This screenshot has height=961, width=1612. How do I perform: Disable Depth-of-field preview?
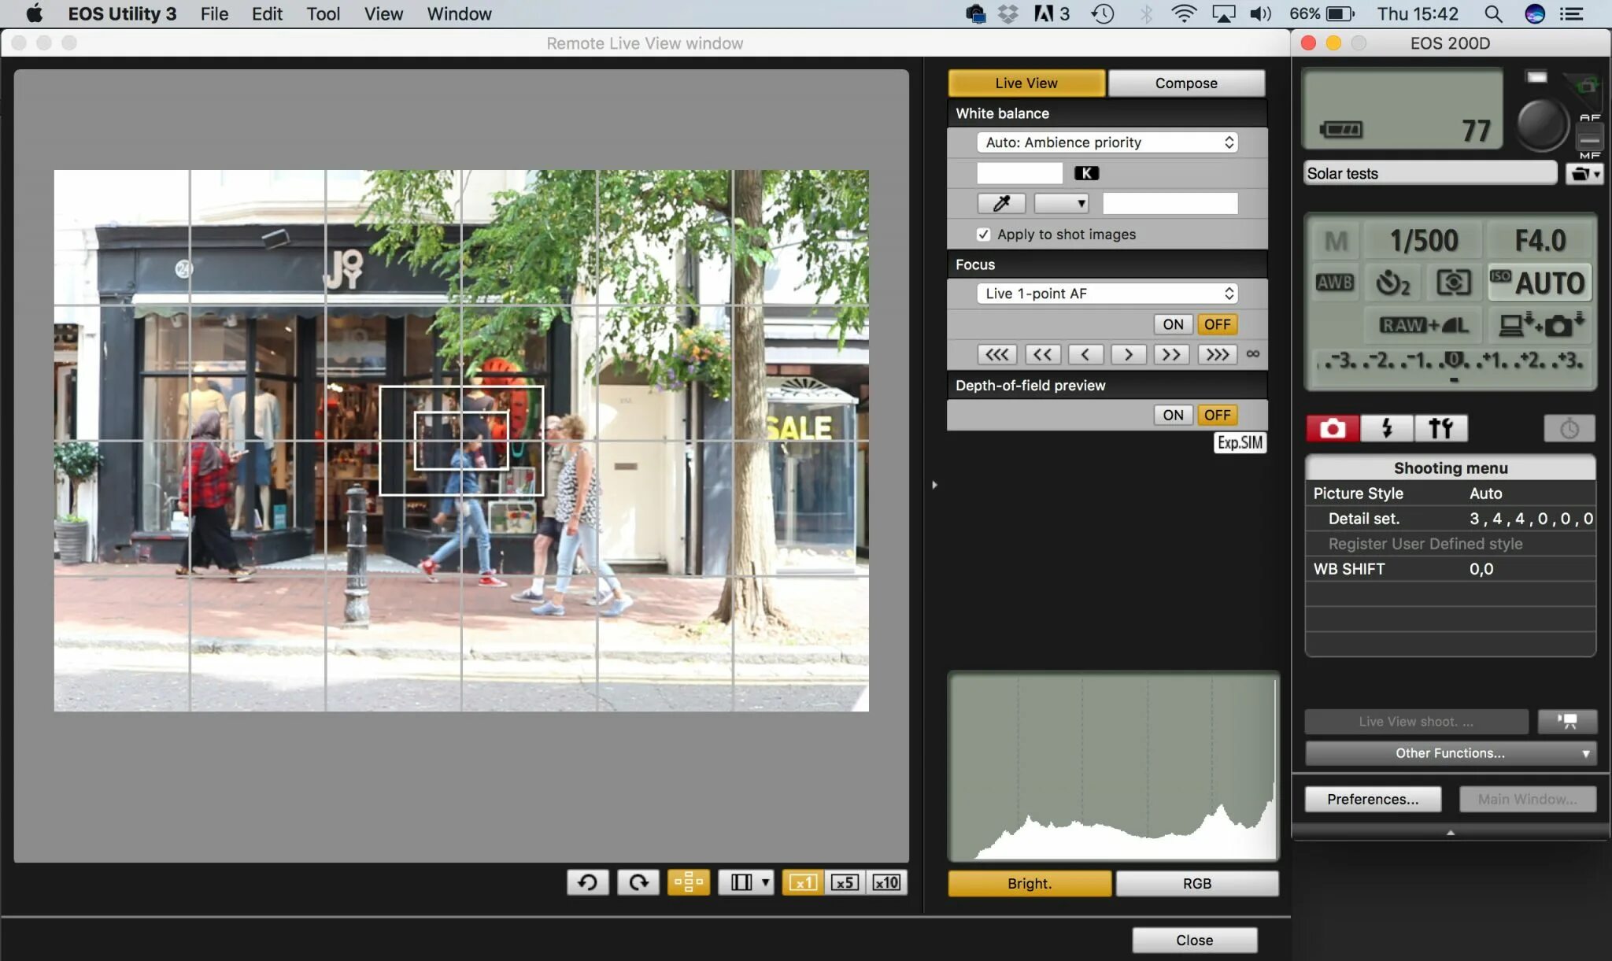point(1215,414)
